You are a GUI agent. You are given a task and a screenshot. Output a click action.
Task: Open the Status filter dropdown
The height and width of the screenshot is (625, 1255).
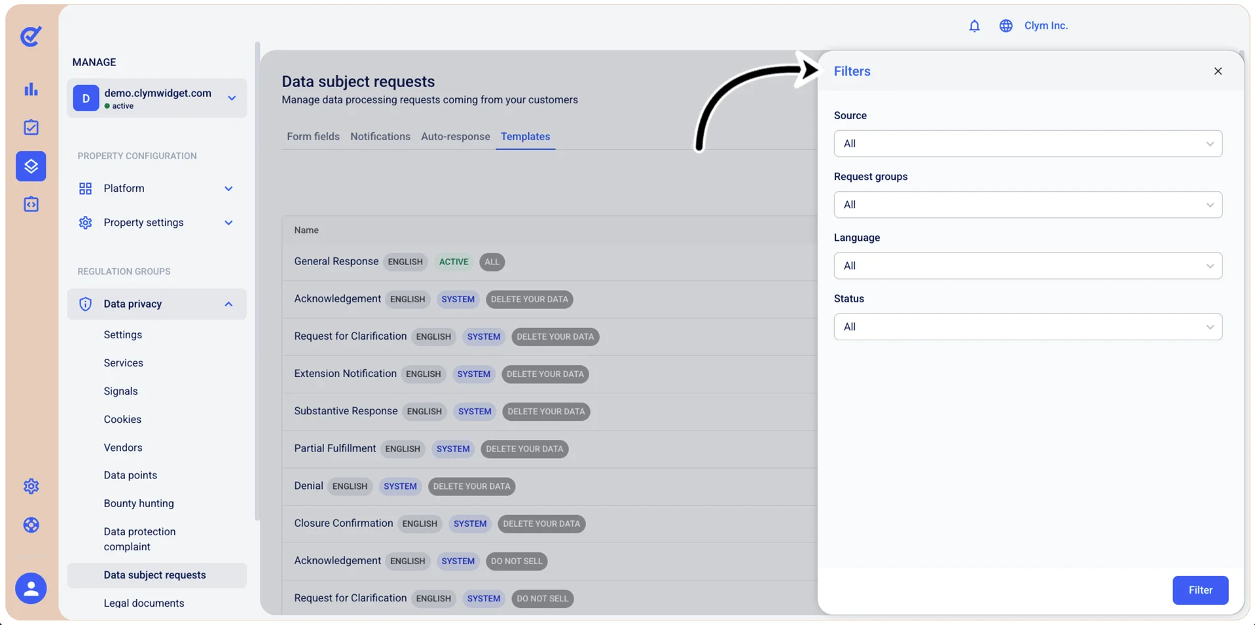pyautogui.click(x=1027, y=327)
